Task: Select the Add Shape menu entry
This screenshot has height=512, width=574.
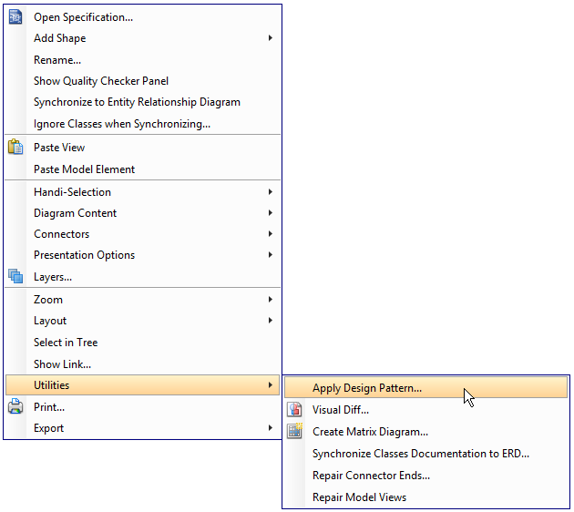Action: [x=143, y=38]
